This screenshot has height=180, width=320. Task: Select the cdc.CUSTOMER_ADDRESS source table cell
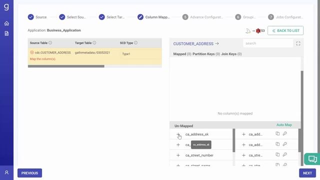click(x=52, y=52)
